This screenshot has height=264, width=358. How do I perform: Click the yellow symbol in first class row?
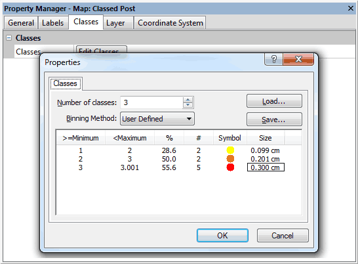[230, 150]
